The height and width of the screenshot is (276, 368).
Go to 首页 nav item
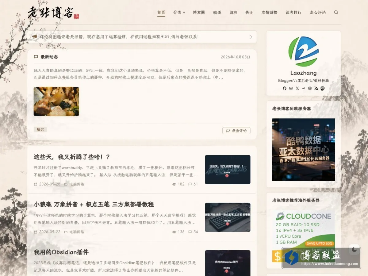[161, 13]
